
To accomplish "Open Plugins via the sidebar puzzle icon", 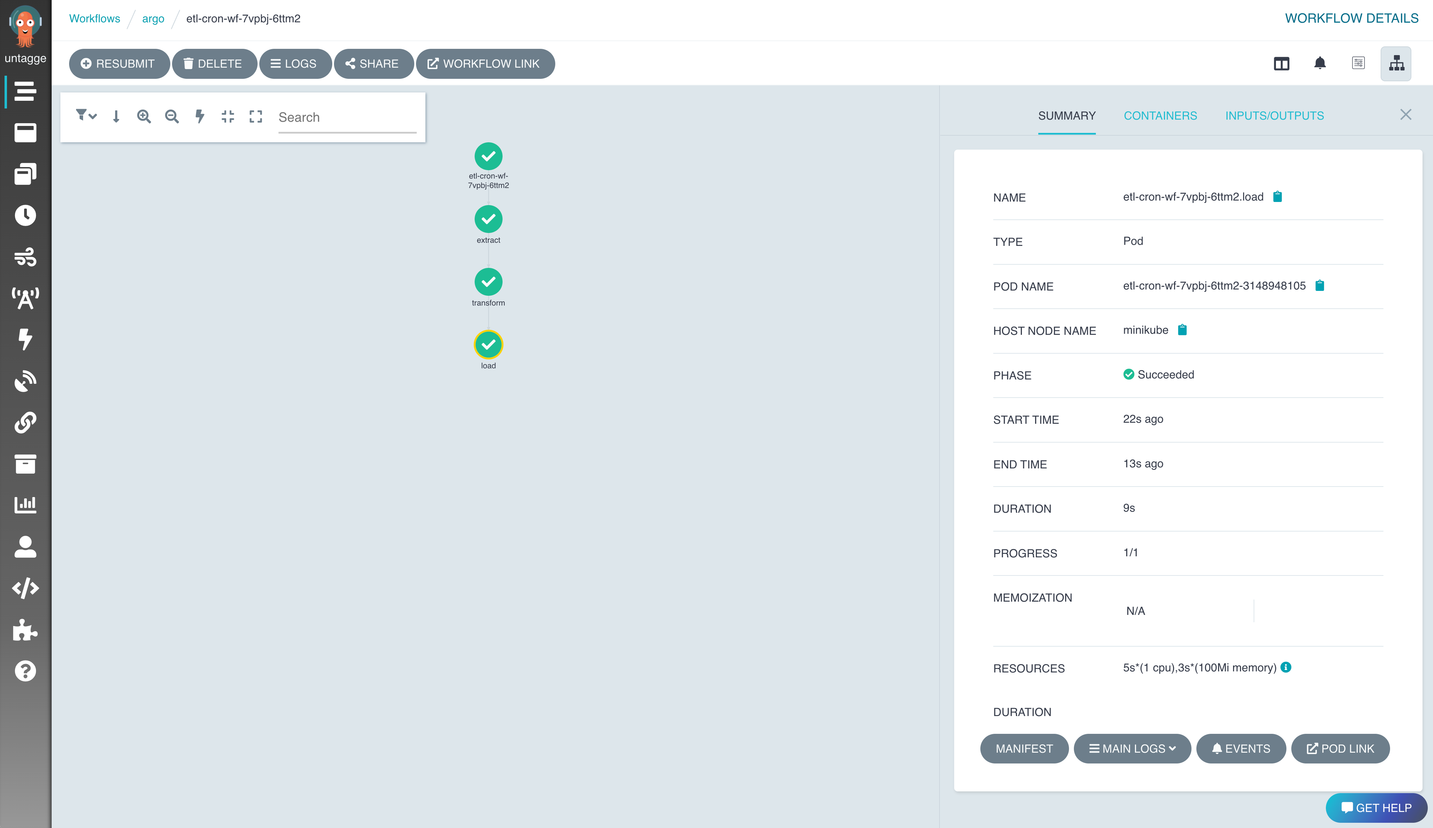I will (x=25, y=630).
